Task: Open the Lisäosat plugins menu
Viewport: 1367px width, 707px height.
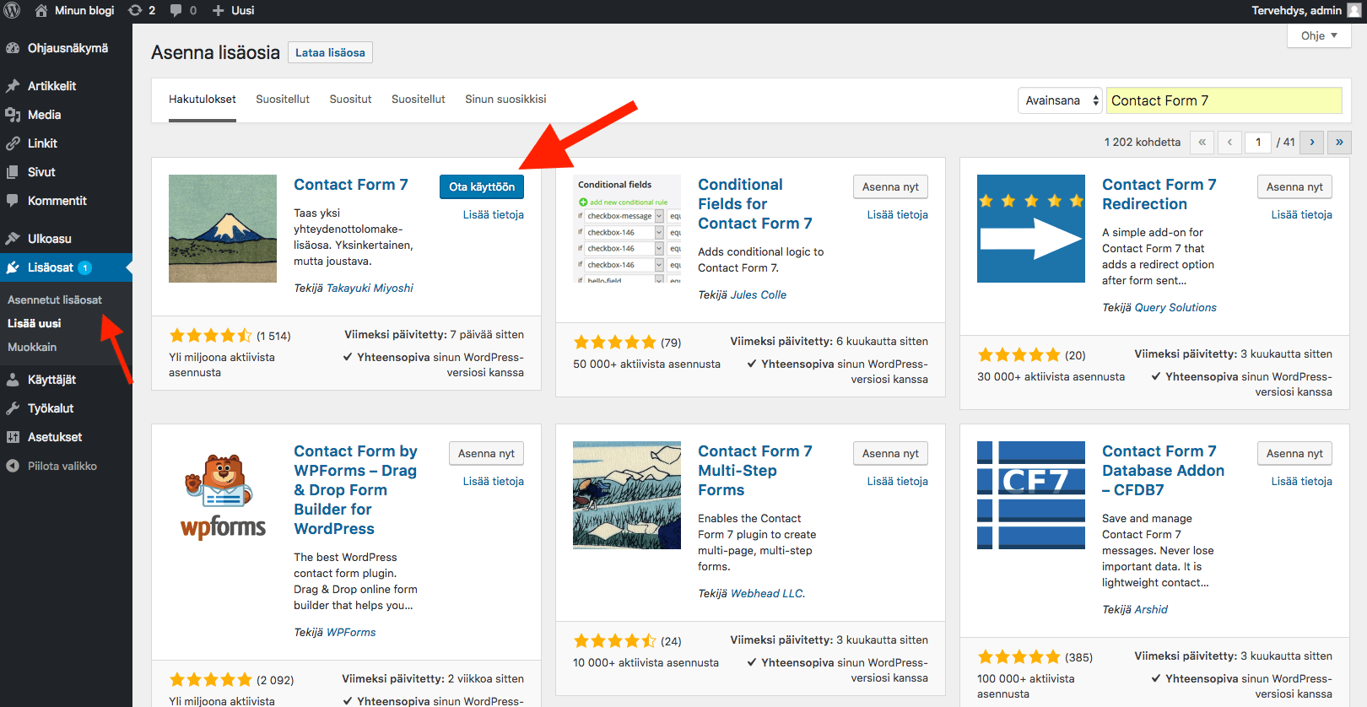Action: [66, 267]
